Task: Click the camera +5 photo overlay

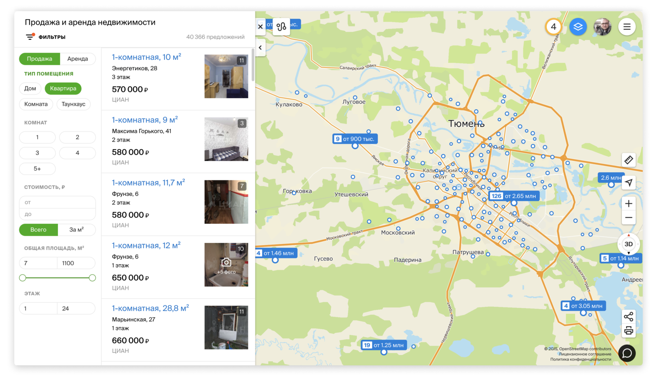Action: [x=226, y=266]
